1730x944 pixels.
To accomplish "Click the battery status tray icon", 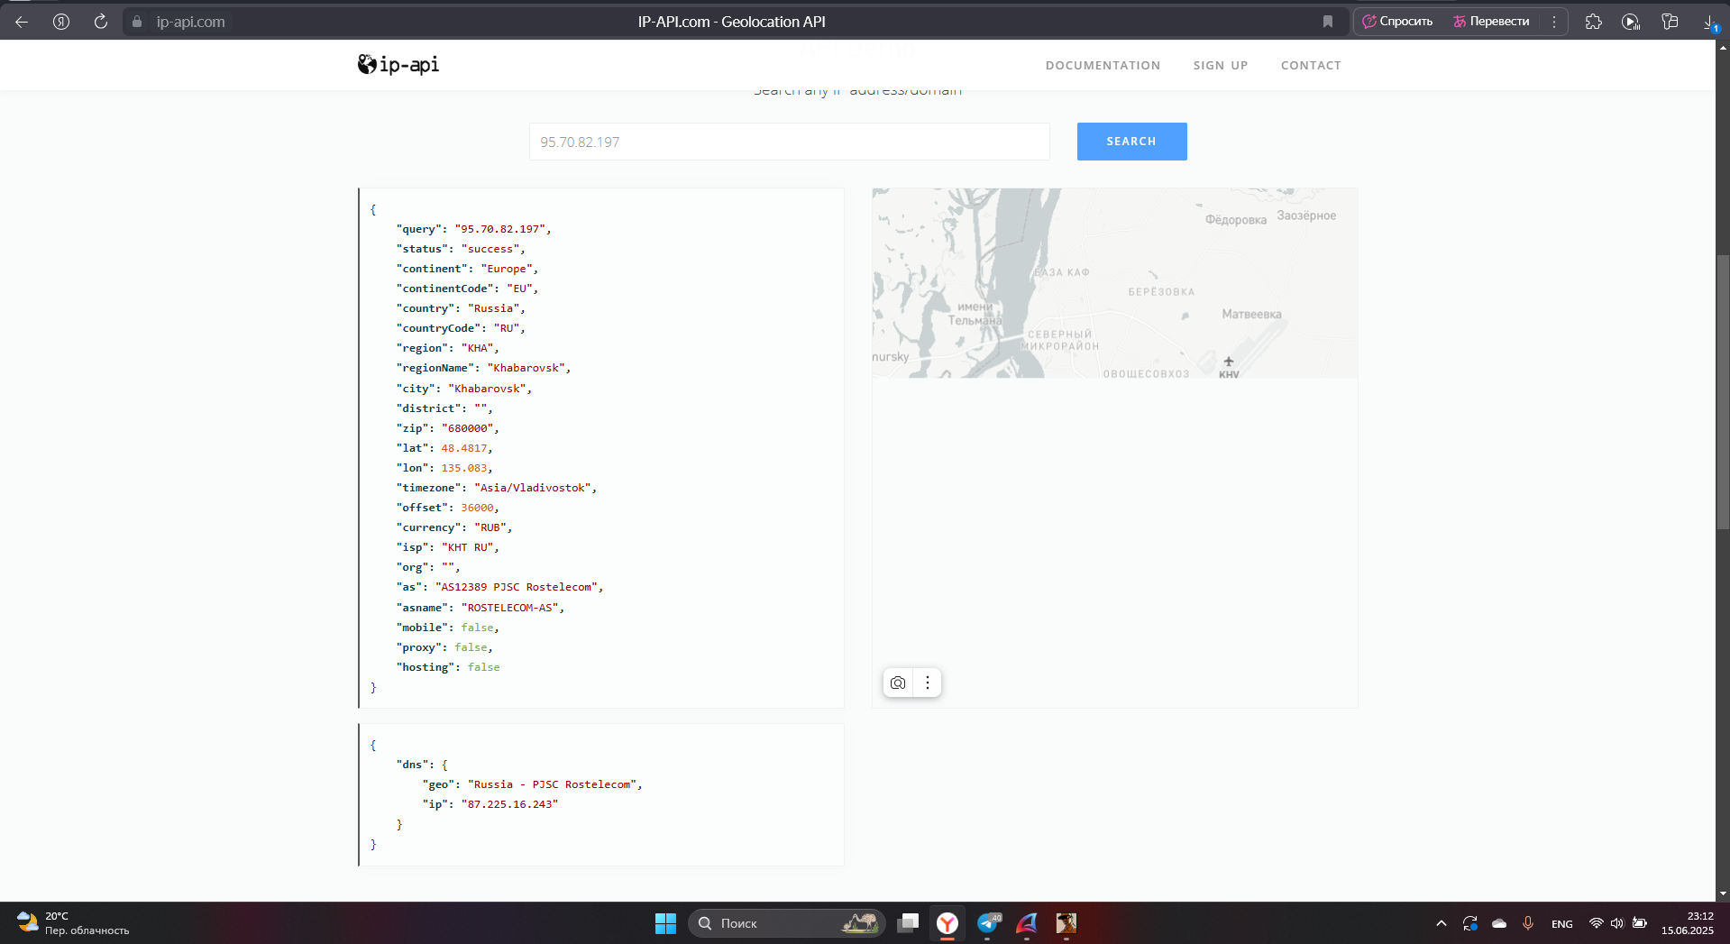I will coord(1640,923).
